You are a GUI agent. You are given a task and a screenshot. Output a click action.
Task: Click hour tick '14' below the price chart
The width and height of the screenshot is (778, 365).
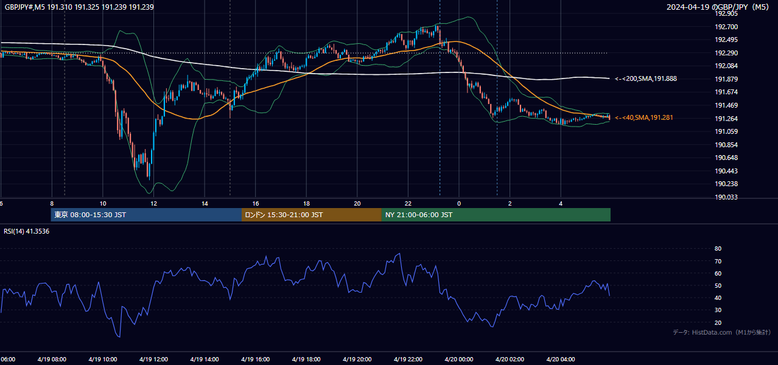tap(205, 203)
